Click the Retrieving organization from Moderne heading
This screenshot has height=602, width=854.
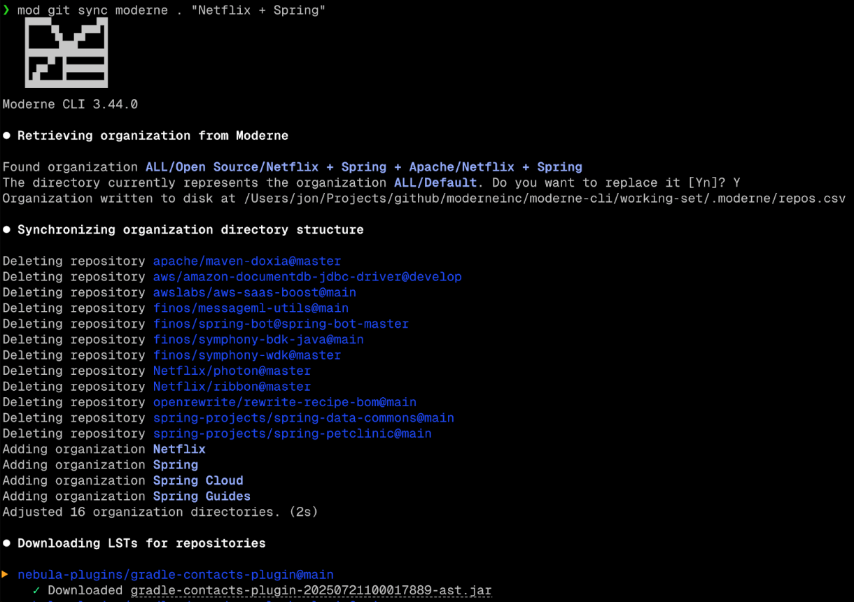pyautogui.click(x=153, y=136)
